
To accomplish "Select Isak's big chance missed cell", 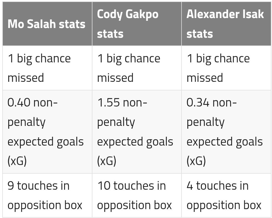I will pos(226,68).
